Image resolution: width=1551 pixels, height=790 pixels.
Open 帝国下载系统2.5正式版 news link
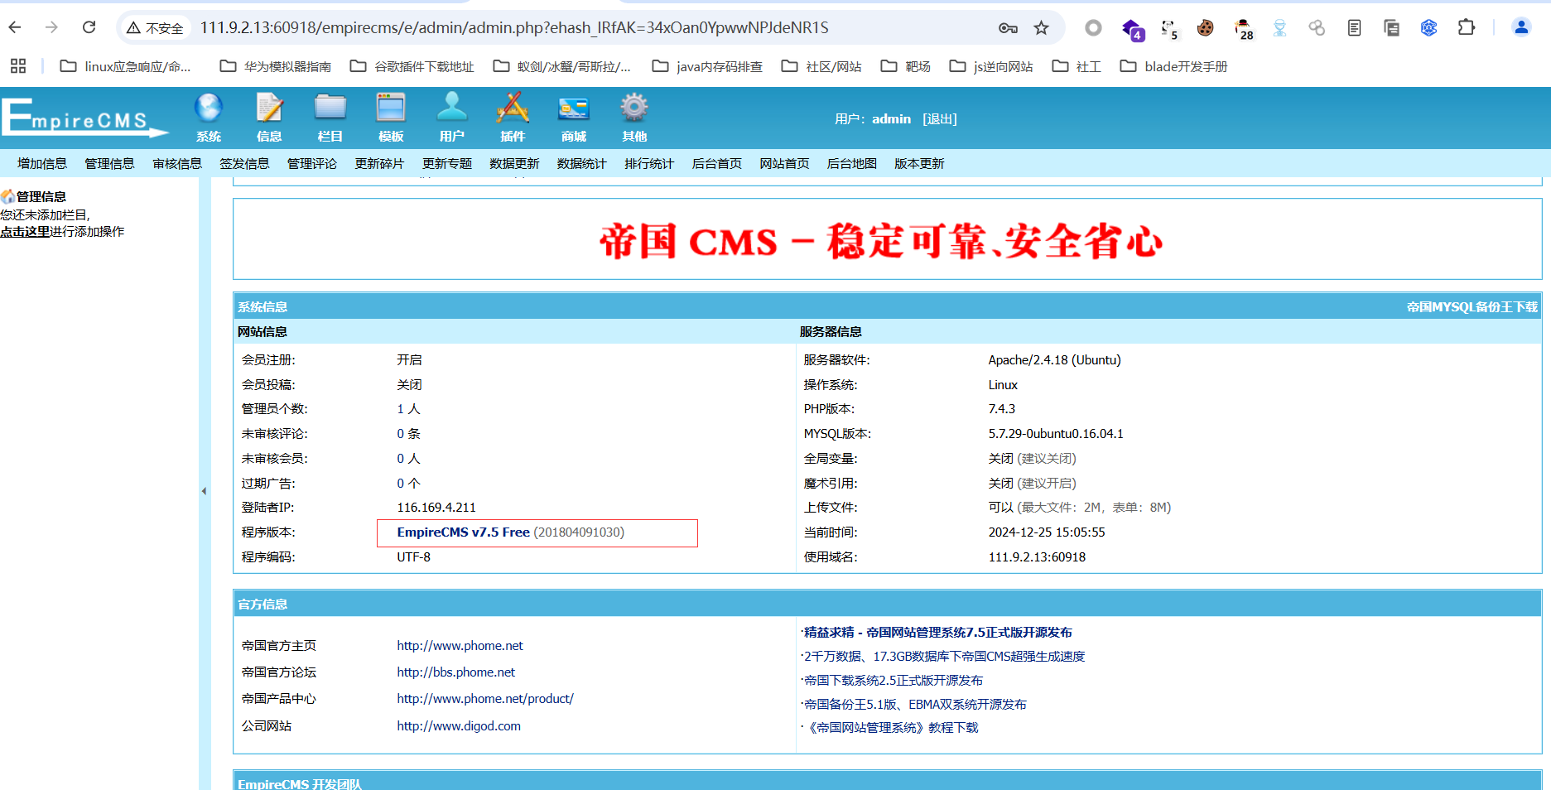click(x=894, y=681)
